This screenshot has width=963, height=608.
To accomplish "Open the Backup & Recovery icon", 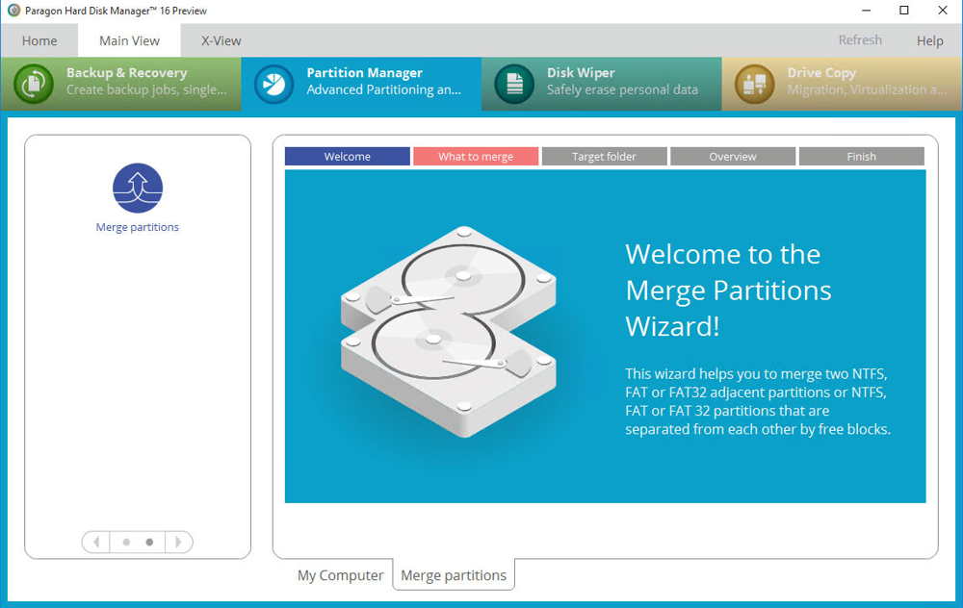I will (34, 84).
